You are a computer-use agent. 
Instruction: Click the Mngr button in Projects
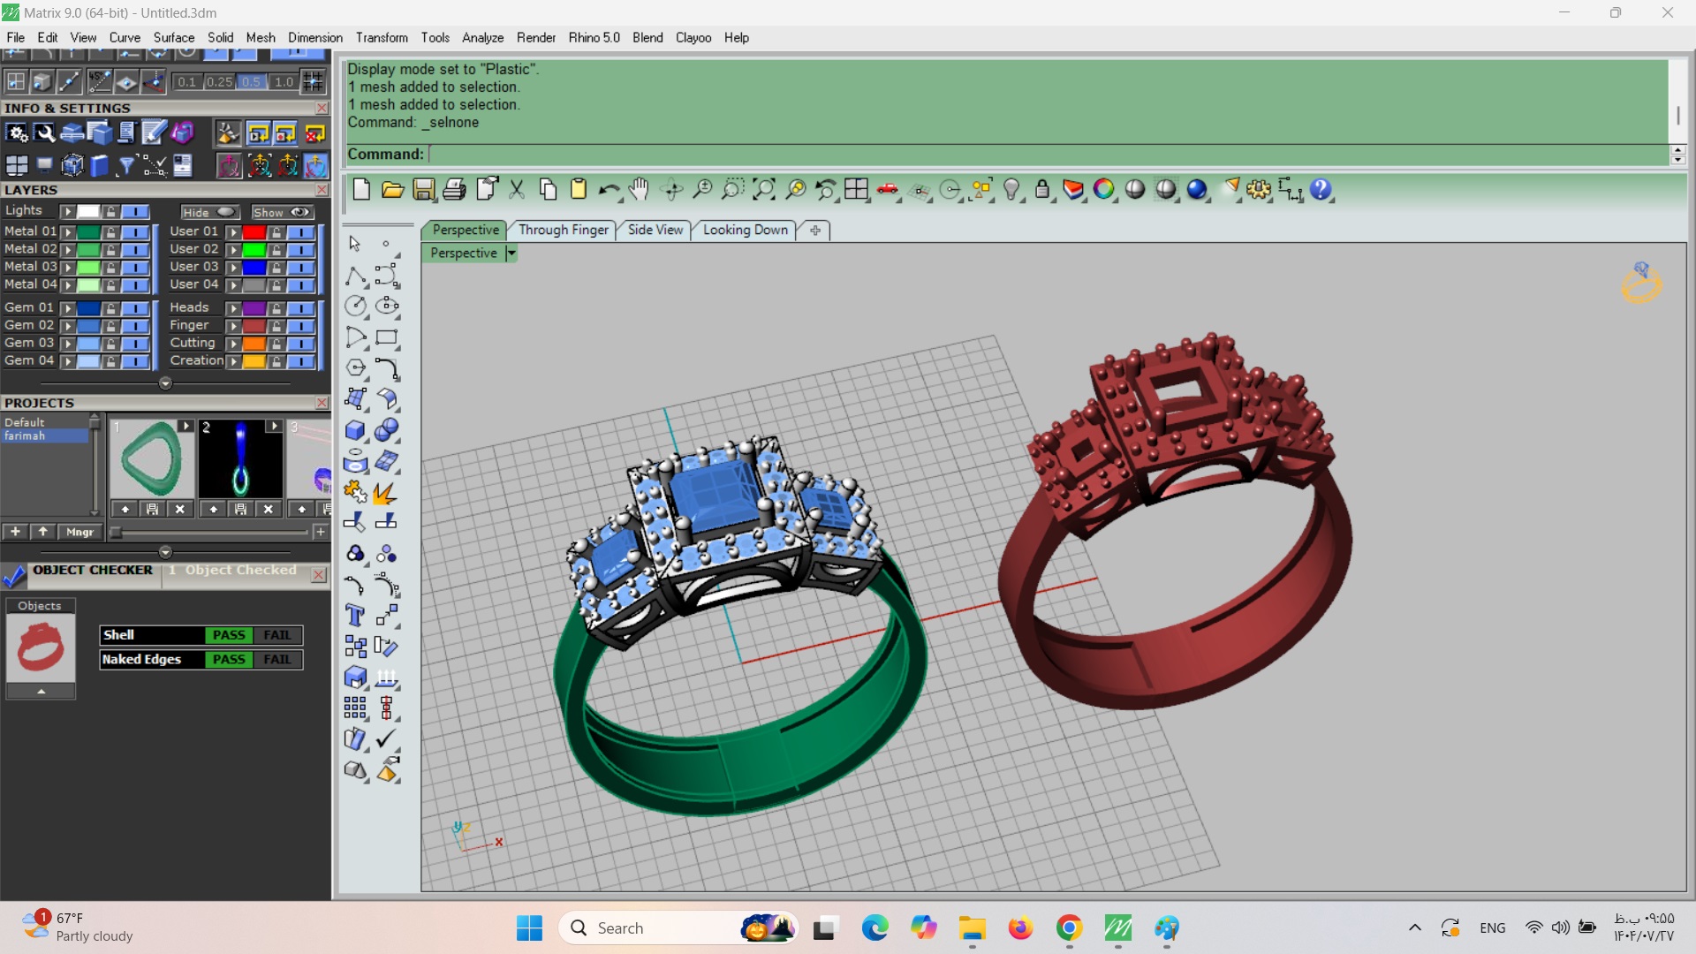click(x=79, y=532)
